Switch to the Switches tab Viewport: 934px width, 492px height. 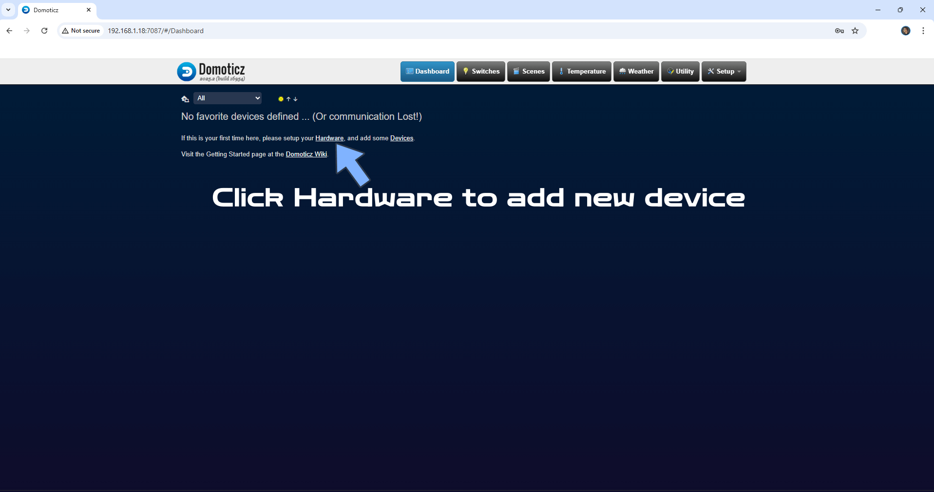point(480,72)
